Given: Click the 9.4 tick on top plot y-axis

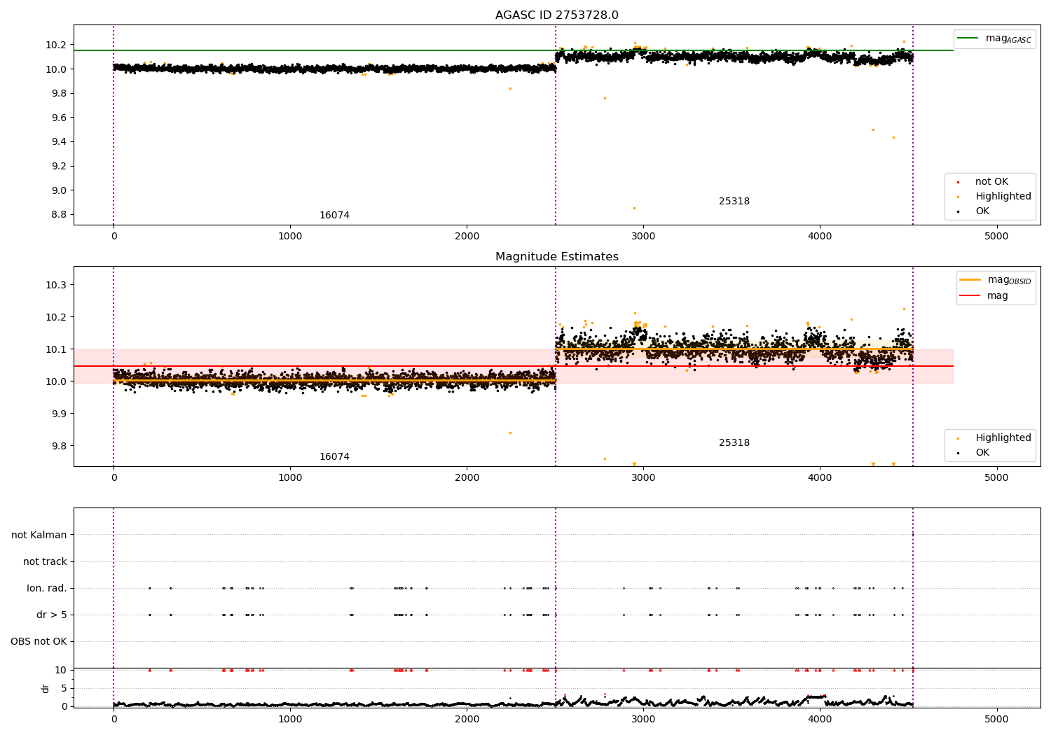Looking at the screenshot, I should [x=59, y=141].
